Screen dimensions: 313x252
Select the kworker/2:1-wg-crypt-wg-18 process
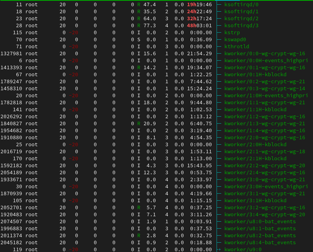pos(264,152)
